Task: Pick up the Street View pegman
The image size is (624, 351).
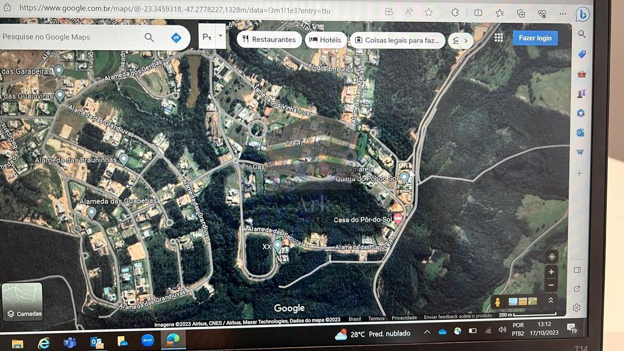Action: click(497, 302)
